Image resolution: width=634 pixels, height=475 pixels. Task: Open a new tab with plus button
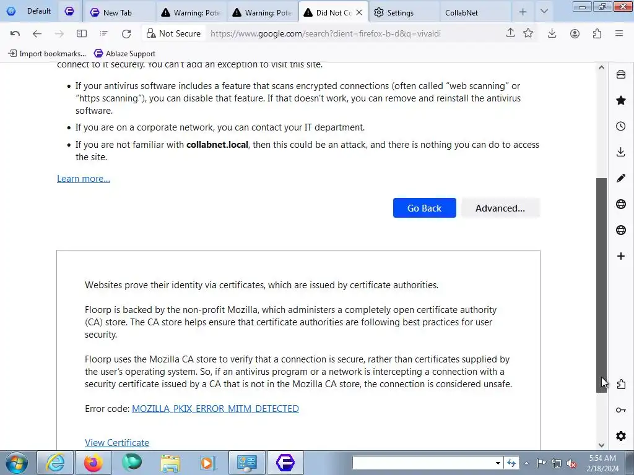[x=523, y=12]
